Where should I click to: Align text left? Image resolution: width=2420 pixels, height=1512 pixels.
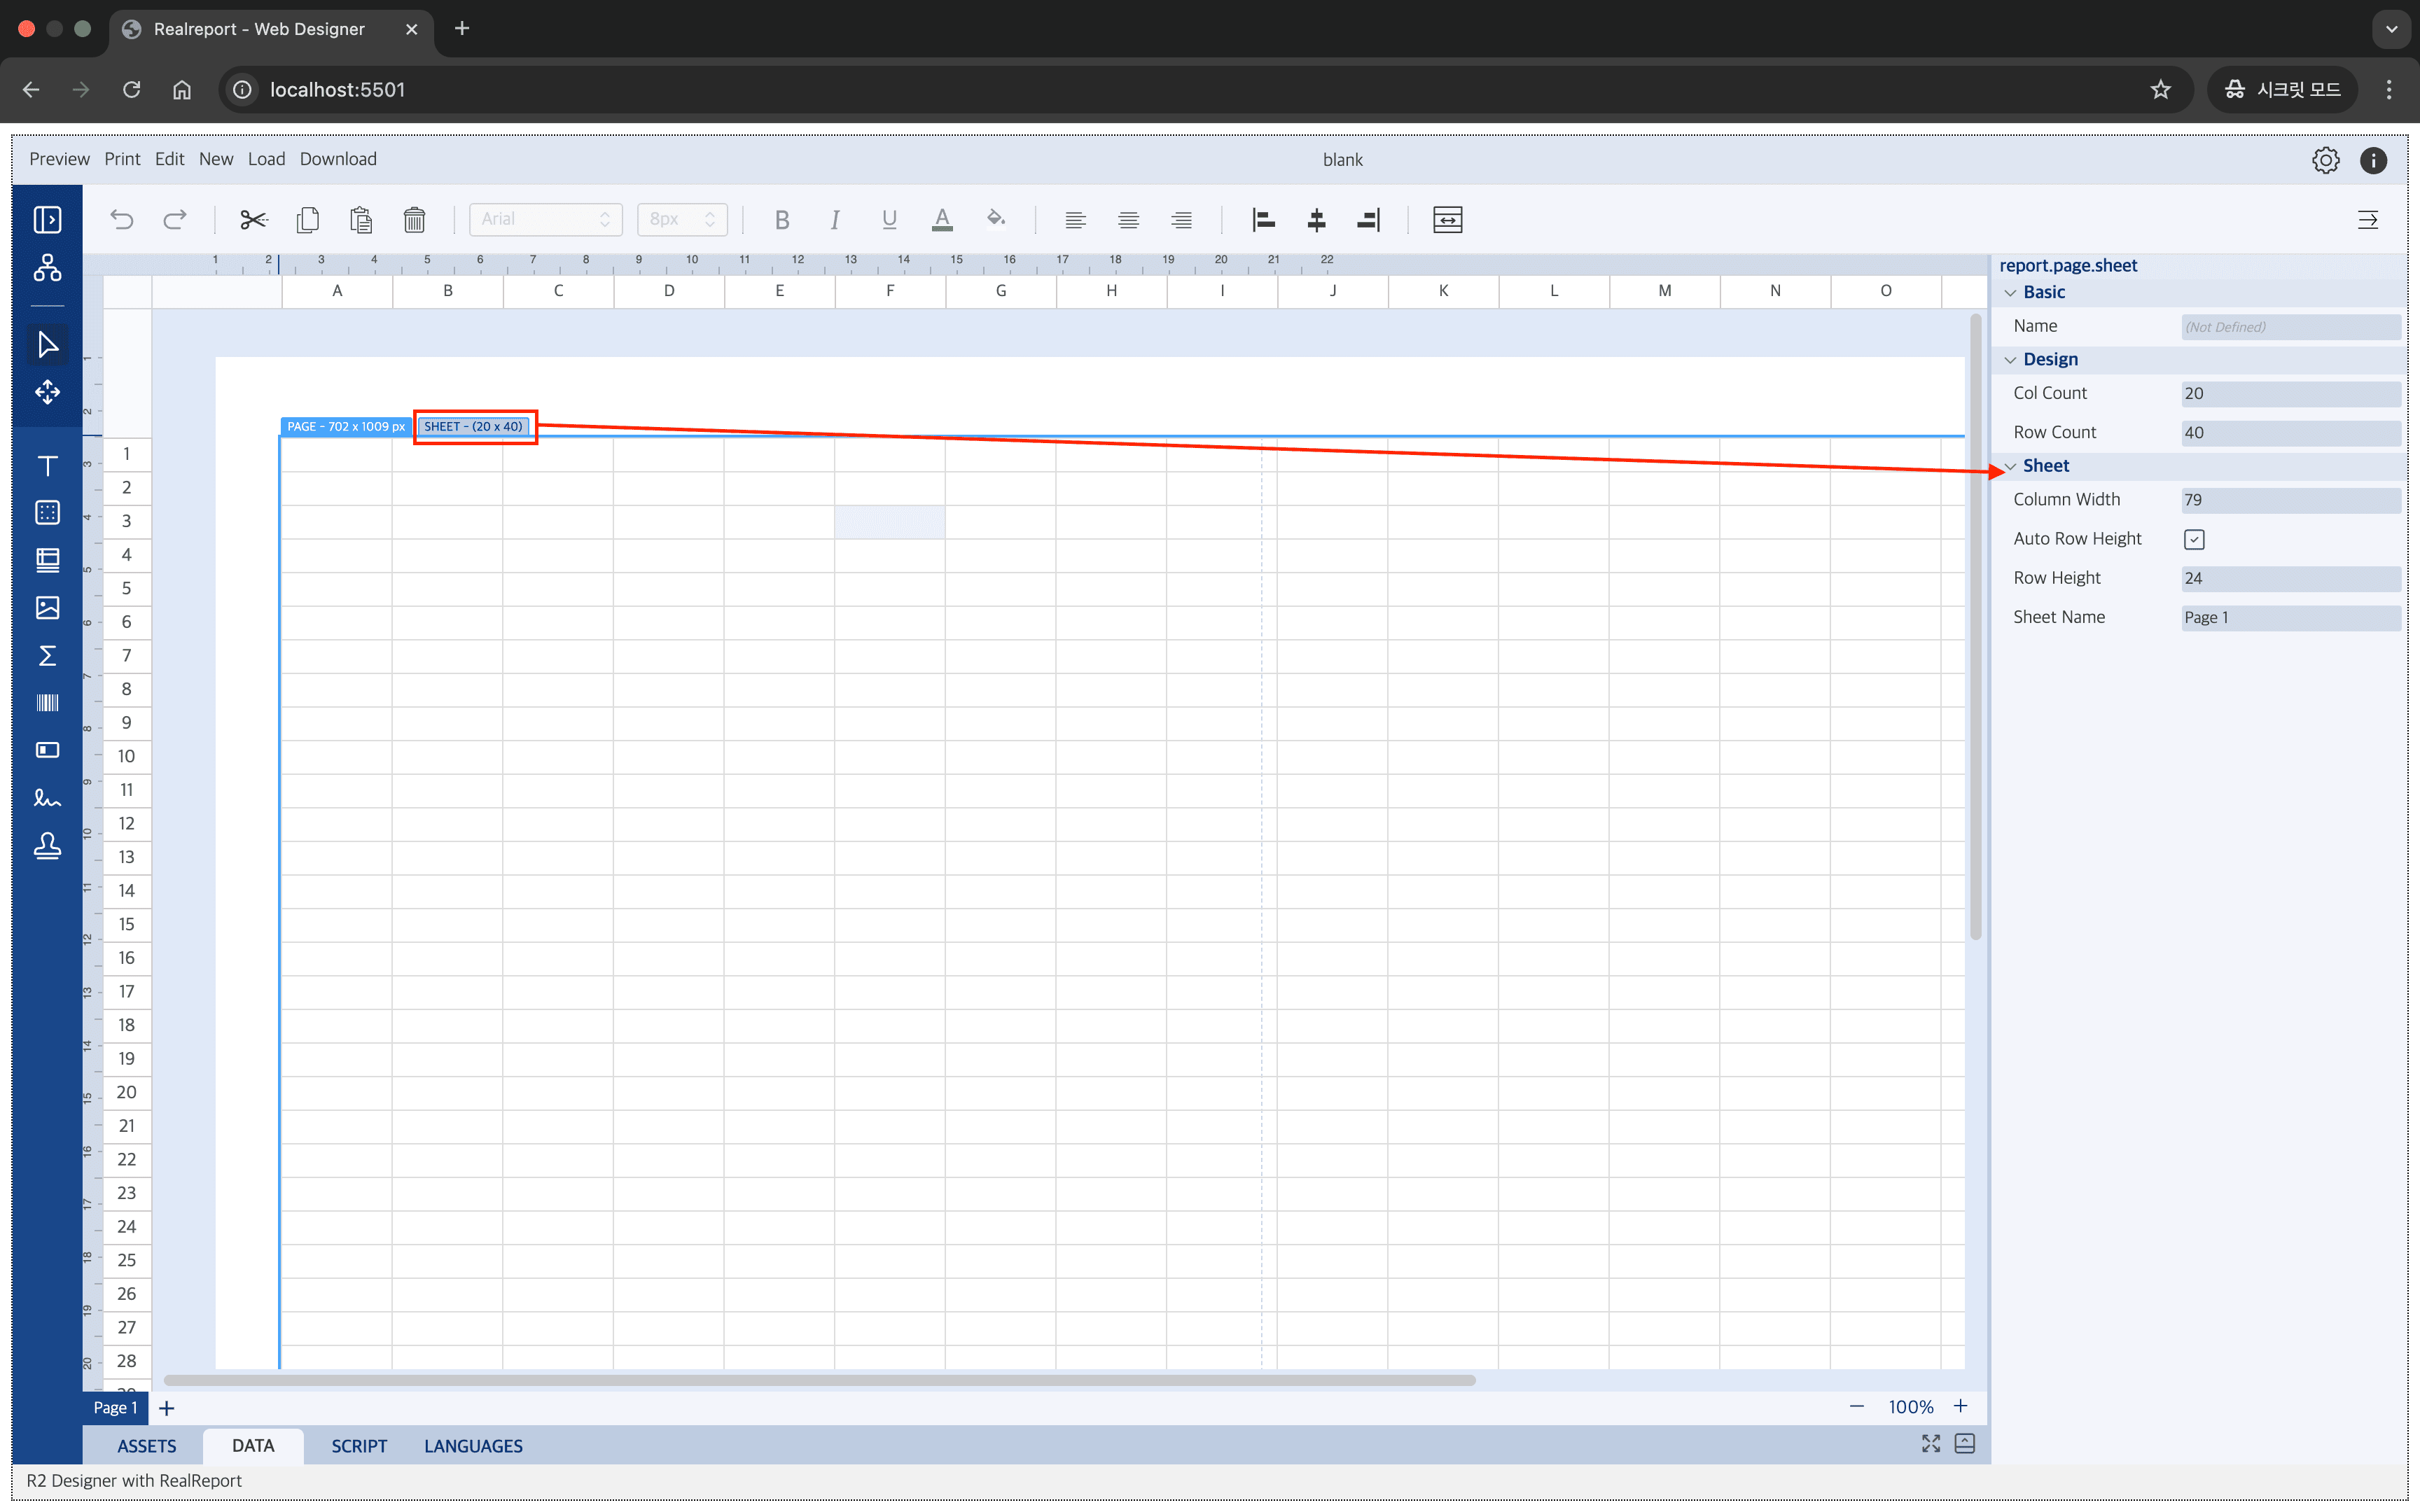(x=1075, y=219)
